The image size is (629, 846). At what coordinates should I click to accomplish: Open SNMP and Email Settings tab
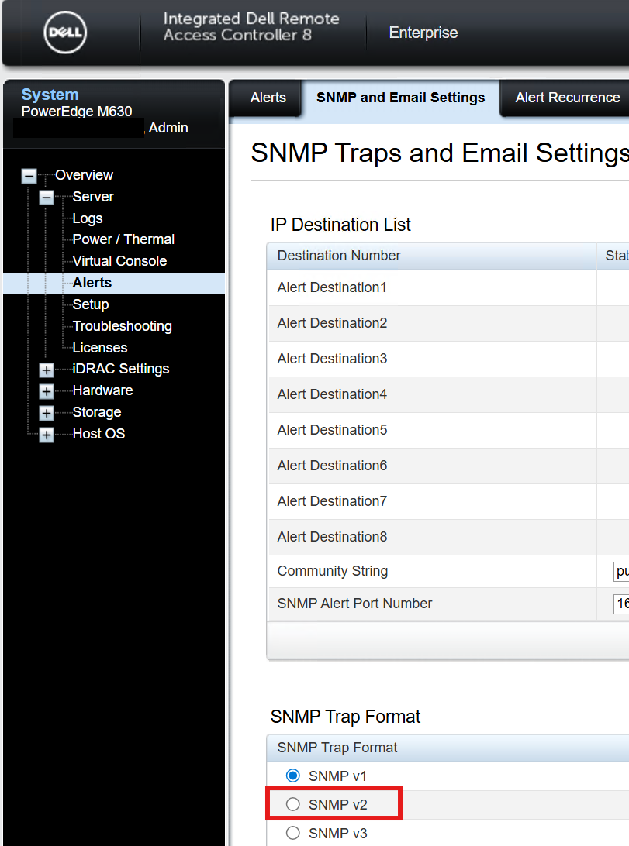click(401, 98)
